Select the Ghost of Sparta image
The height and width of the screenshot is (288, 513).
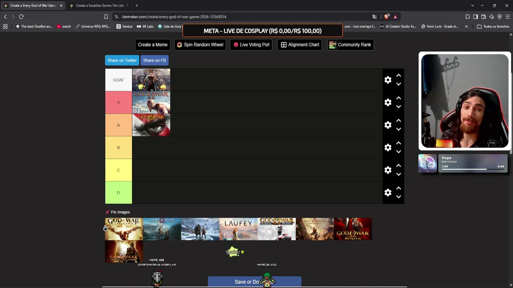[x=277, y=229]
